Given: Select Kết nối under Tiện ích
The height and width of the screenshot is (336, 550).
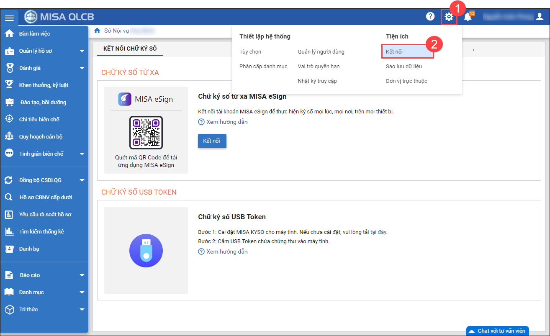Looking at the screenshot, I should point(394,51).
